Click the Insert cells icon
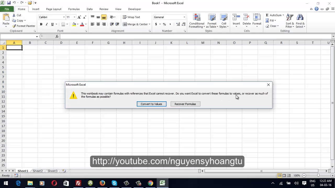 (x=236, y=18)
